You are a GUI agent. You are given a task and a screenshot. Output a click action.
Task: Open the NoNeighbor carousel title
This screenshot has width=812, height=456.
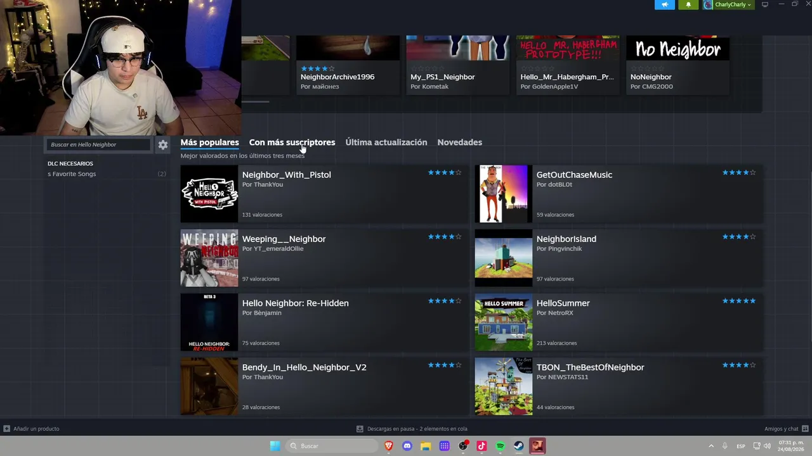click(651, 77)
